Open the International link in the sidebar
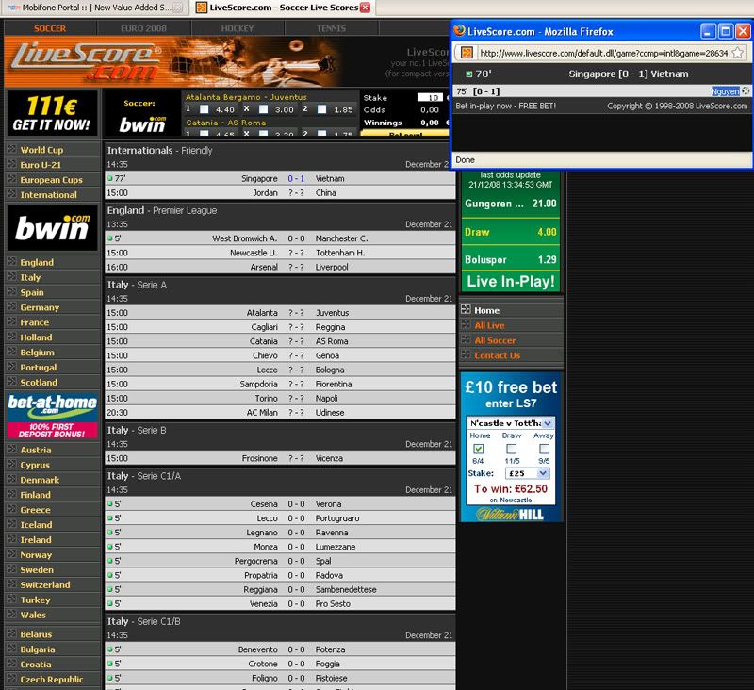 [49, 195]
